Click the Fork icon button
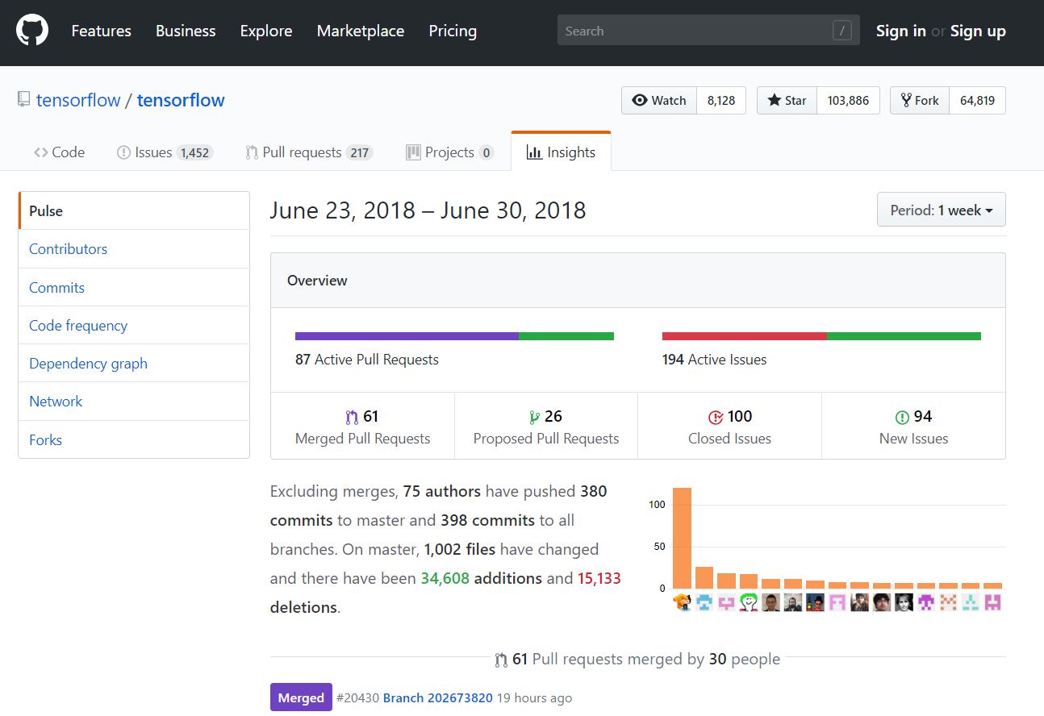The height and width of the screenshot is (716, 1044). pos(920,100)
